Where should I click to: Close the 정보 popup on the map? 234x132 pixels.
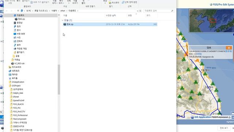(229, 48)
